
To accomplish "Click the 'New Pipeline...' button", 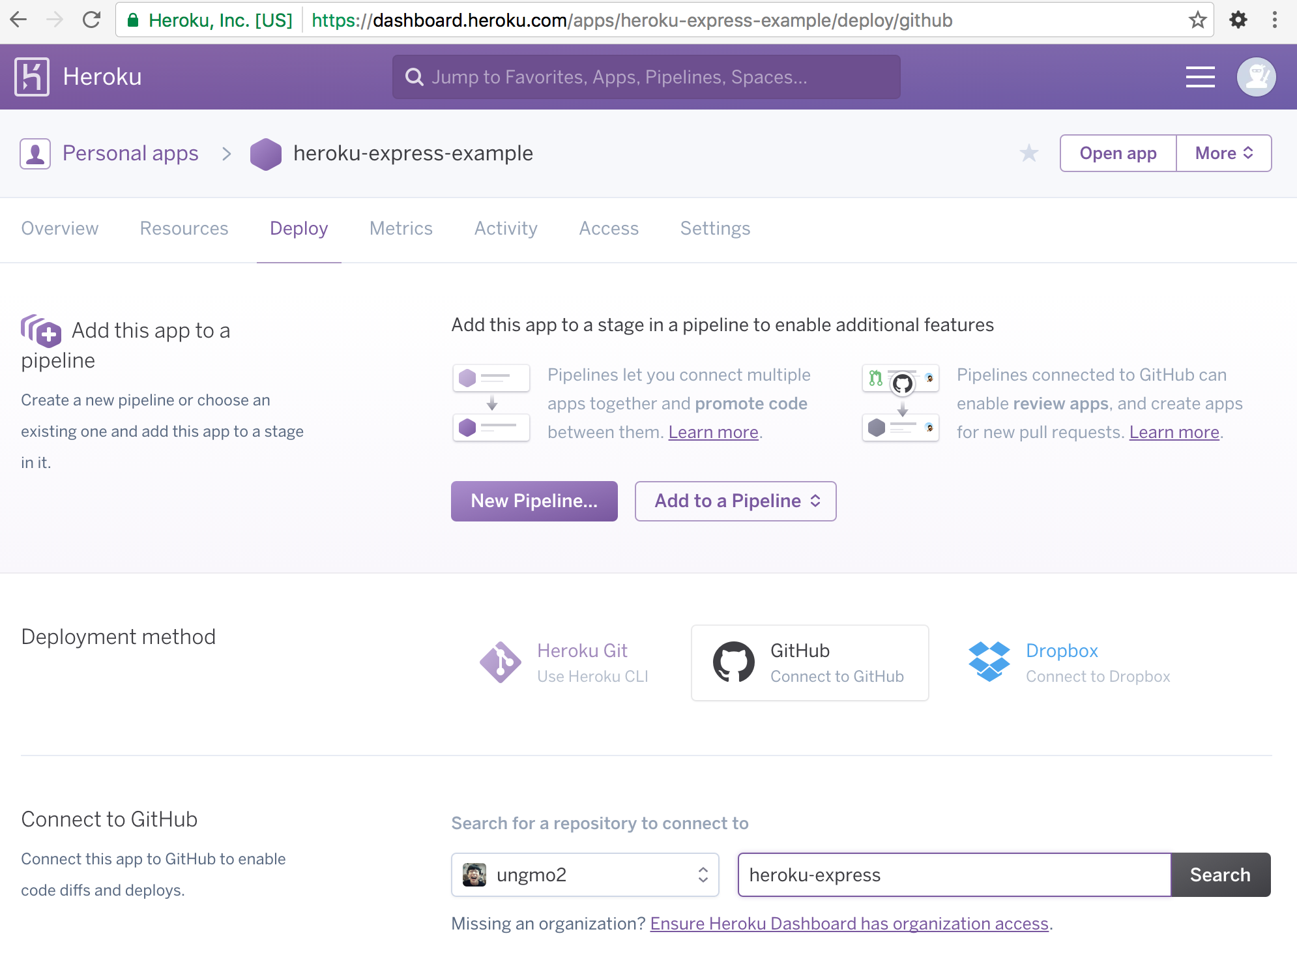I will click(534, 501).
